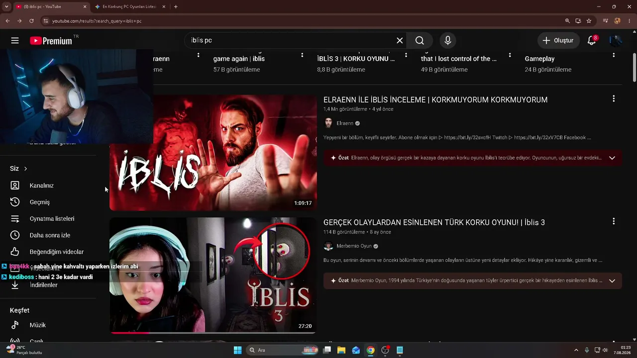Open the ELRAENN İLE İBLİS İNCELEME video title

[x=435, y=100]
